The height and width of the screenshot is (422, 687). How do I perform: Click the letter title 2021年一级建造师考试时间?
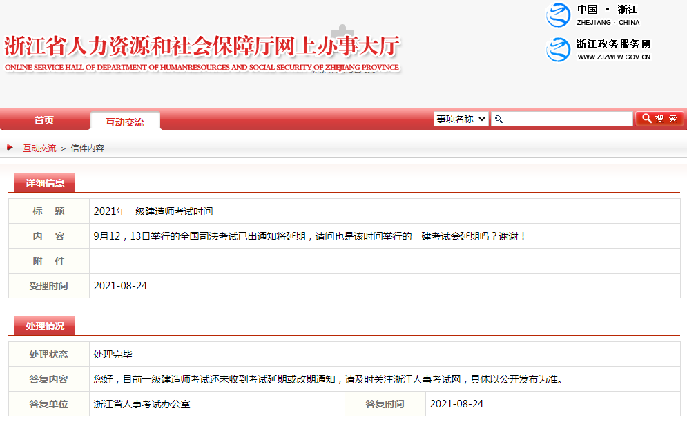point(153,211)
